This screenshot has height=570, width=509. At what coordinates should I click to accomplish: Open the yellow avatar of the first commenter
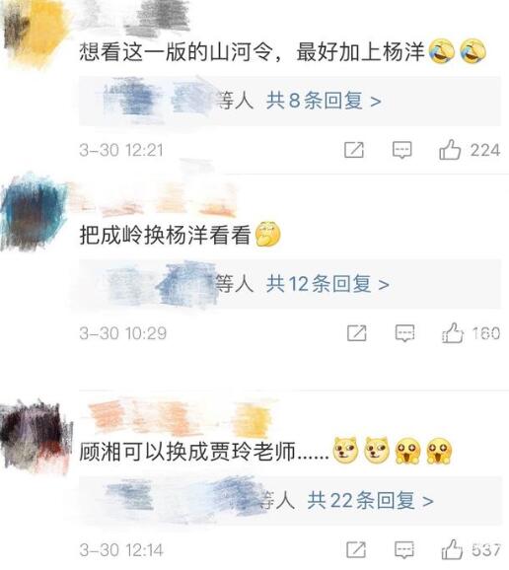point(36,33)
